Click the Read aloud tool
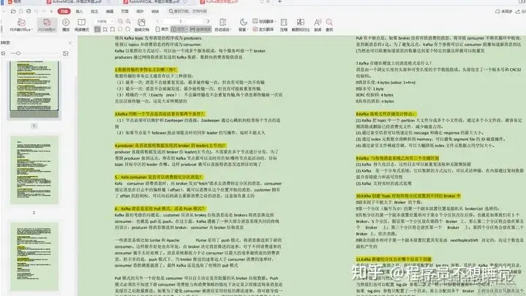Viewport: 526px width, 296px height. (x=318, y=25)
